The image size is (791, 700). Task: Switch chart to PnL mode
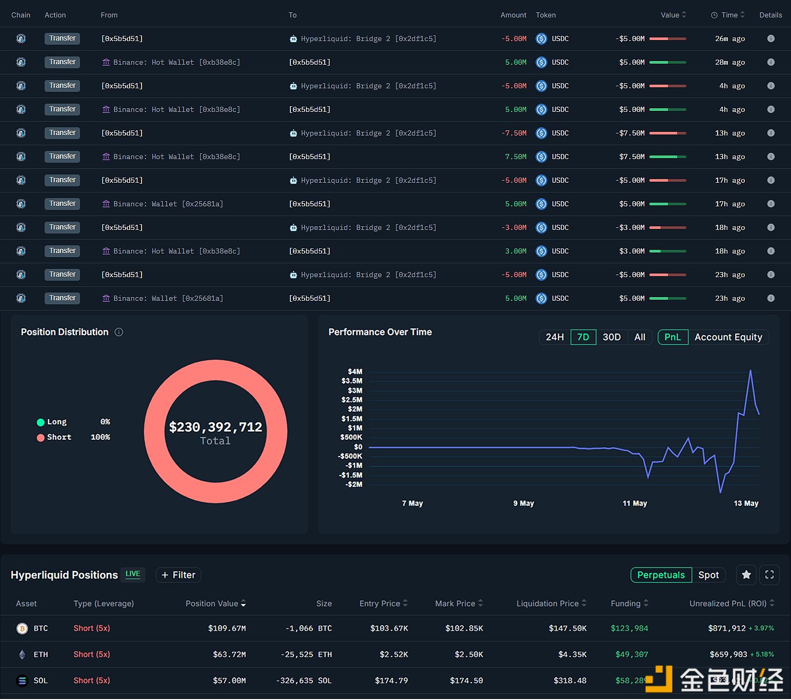[673, 337]
